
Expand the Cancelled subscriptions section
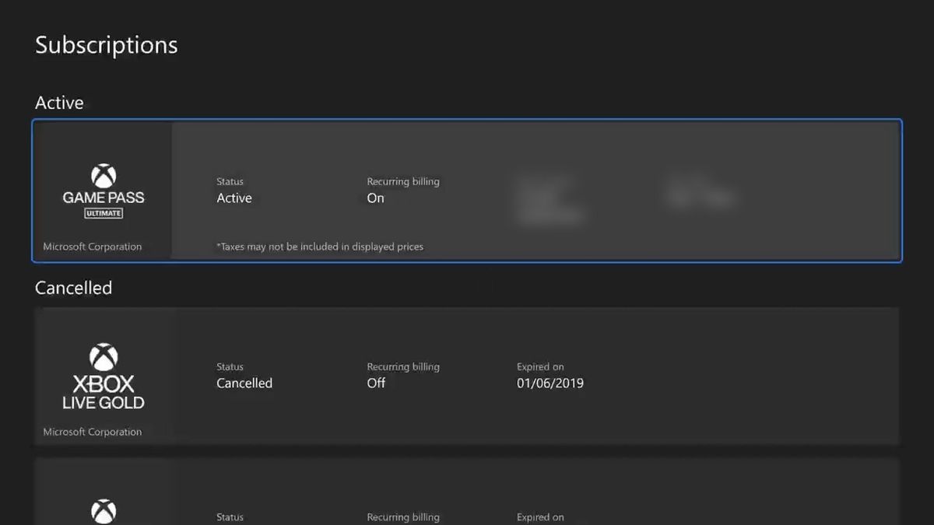(x=73, y=288)
